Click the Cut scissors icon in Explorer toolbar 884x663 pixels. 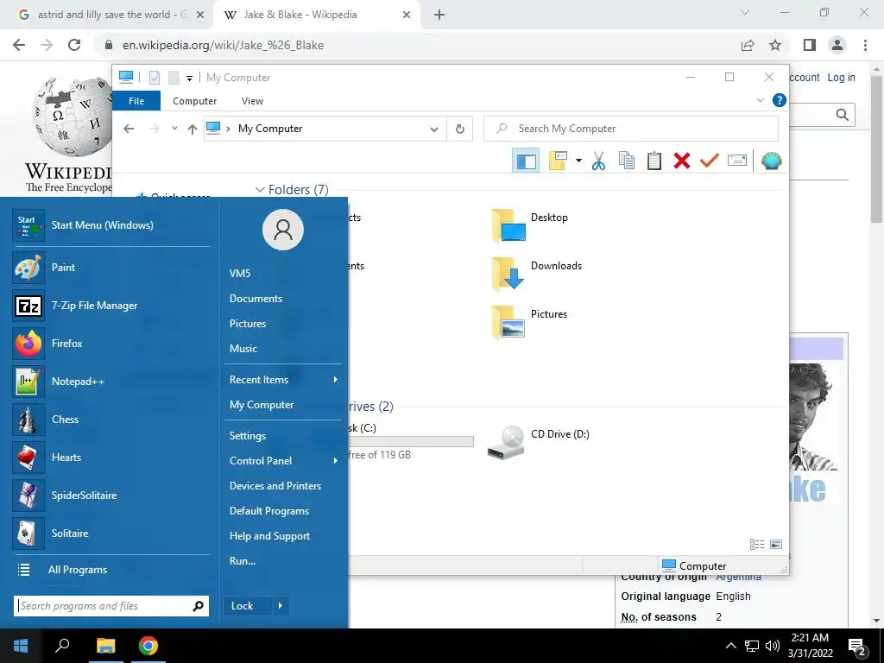[598, 161]
